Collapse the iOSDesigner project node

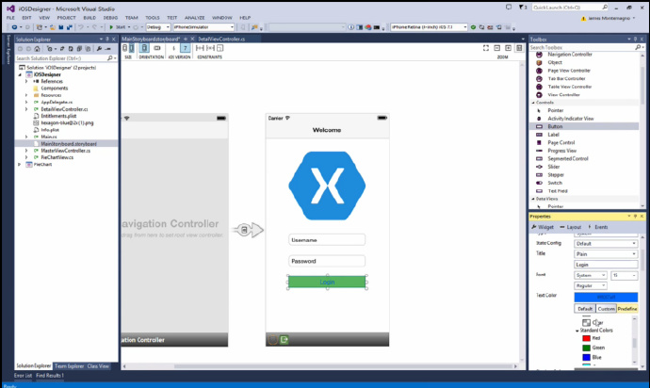(20, 75)
